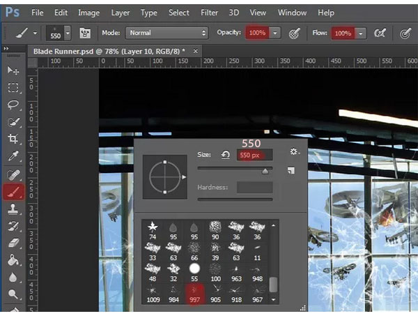Select the cracked glass brush 997
This screenshot has width=418, height=316.
point(194,294)
